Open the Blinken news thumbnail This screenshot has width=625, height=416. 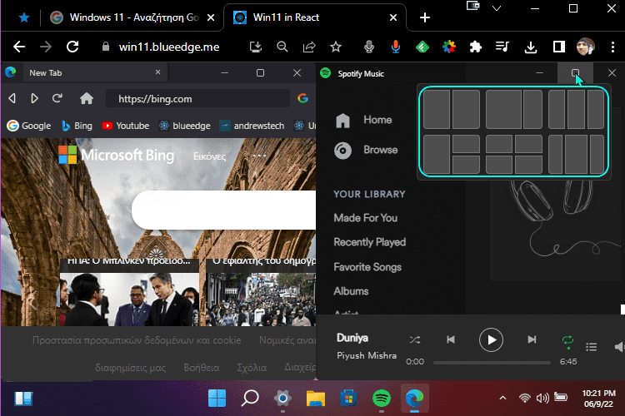(x=129, y=300)
